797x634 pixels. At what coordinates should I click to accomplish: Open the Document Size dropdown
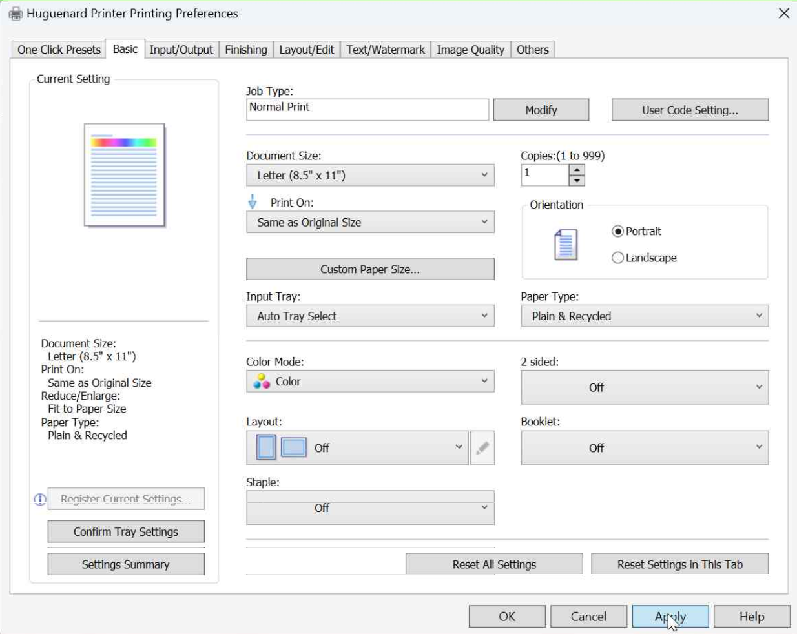[x=370, y=175]
